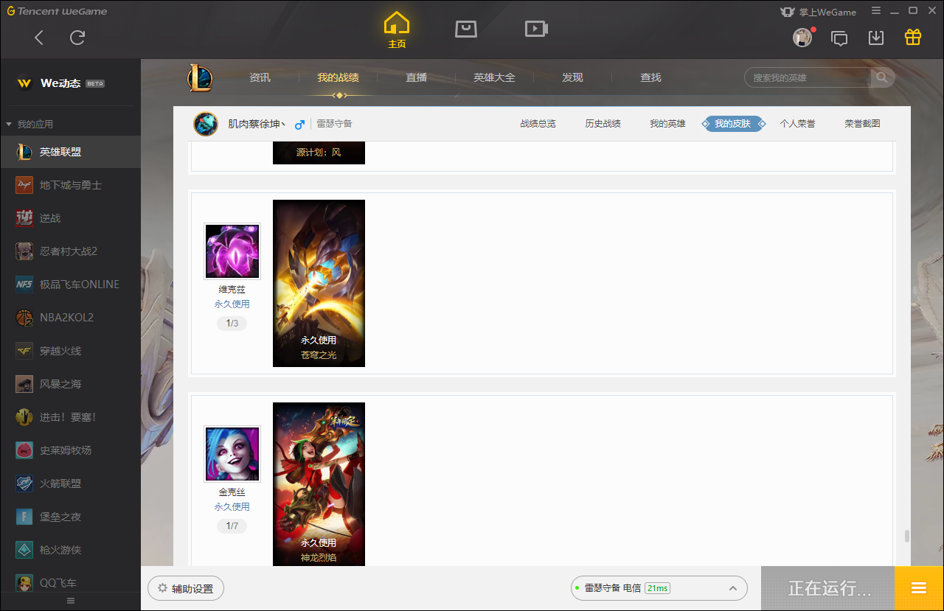Screen dimensions: 944x611
Task: Select 逆战 in the sidebar
Action: [70, 218]
